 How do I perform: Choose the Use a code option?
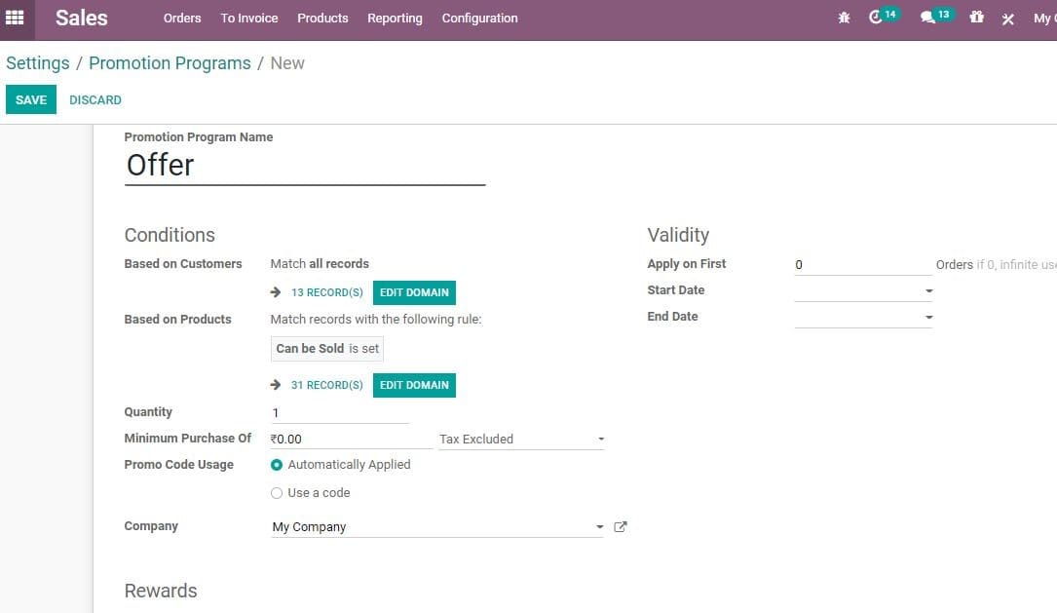point(276,492)
